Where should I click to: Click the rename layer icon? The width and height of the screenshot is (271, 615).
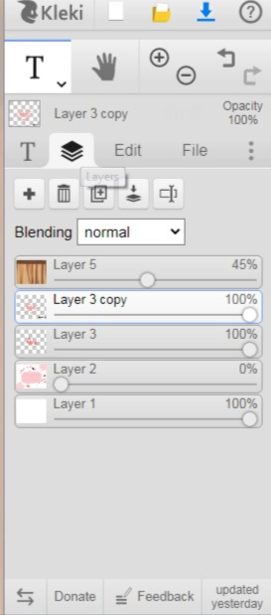click(x=168, y=194)
